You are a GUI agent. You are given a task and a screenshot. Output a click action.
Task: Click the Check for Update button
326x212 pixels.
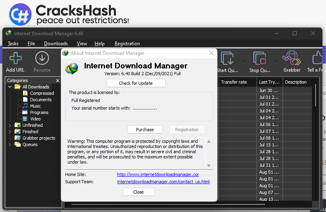[x=136, y=83]
